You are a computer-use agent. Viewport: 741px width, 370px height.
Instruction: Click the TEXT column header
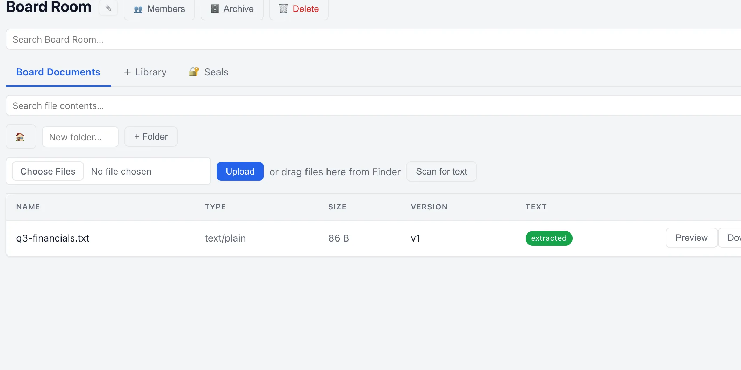pos(536,207)
